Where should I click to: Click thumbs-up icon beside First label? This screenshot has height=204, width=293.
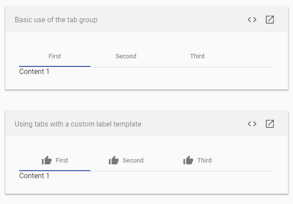46,160
